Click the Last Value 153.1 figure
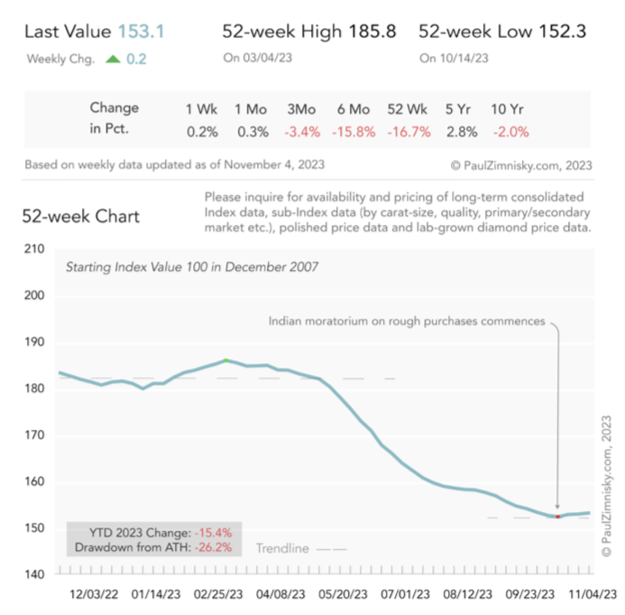 (x=141, y=31)
